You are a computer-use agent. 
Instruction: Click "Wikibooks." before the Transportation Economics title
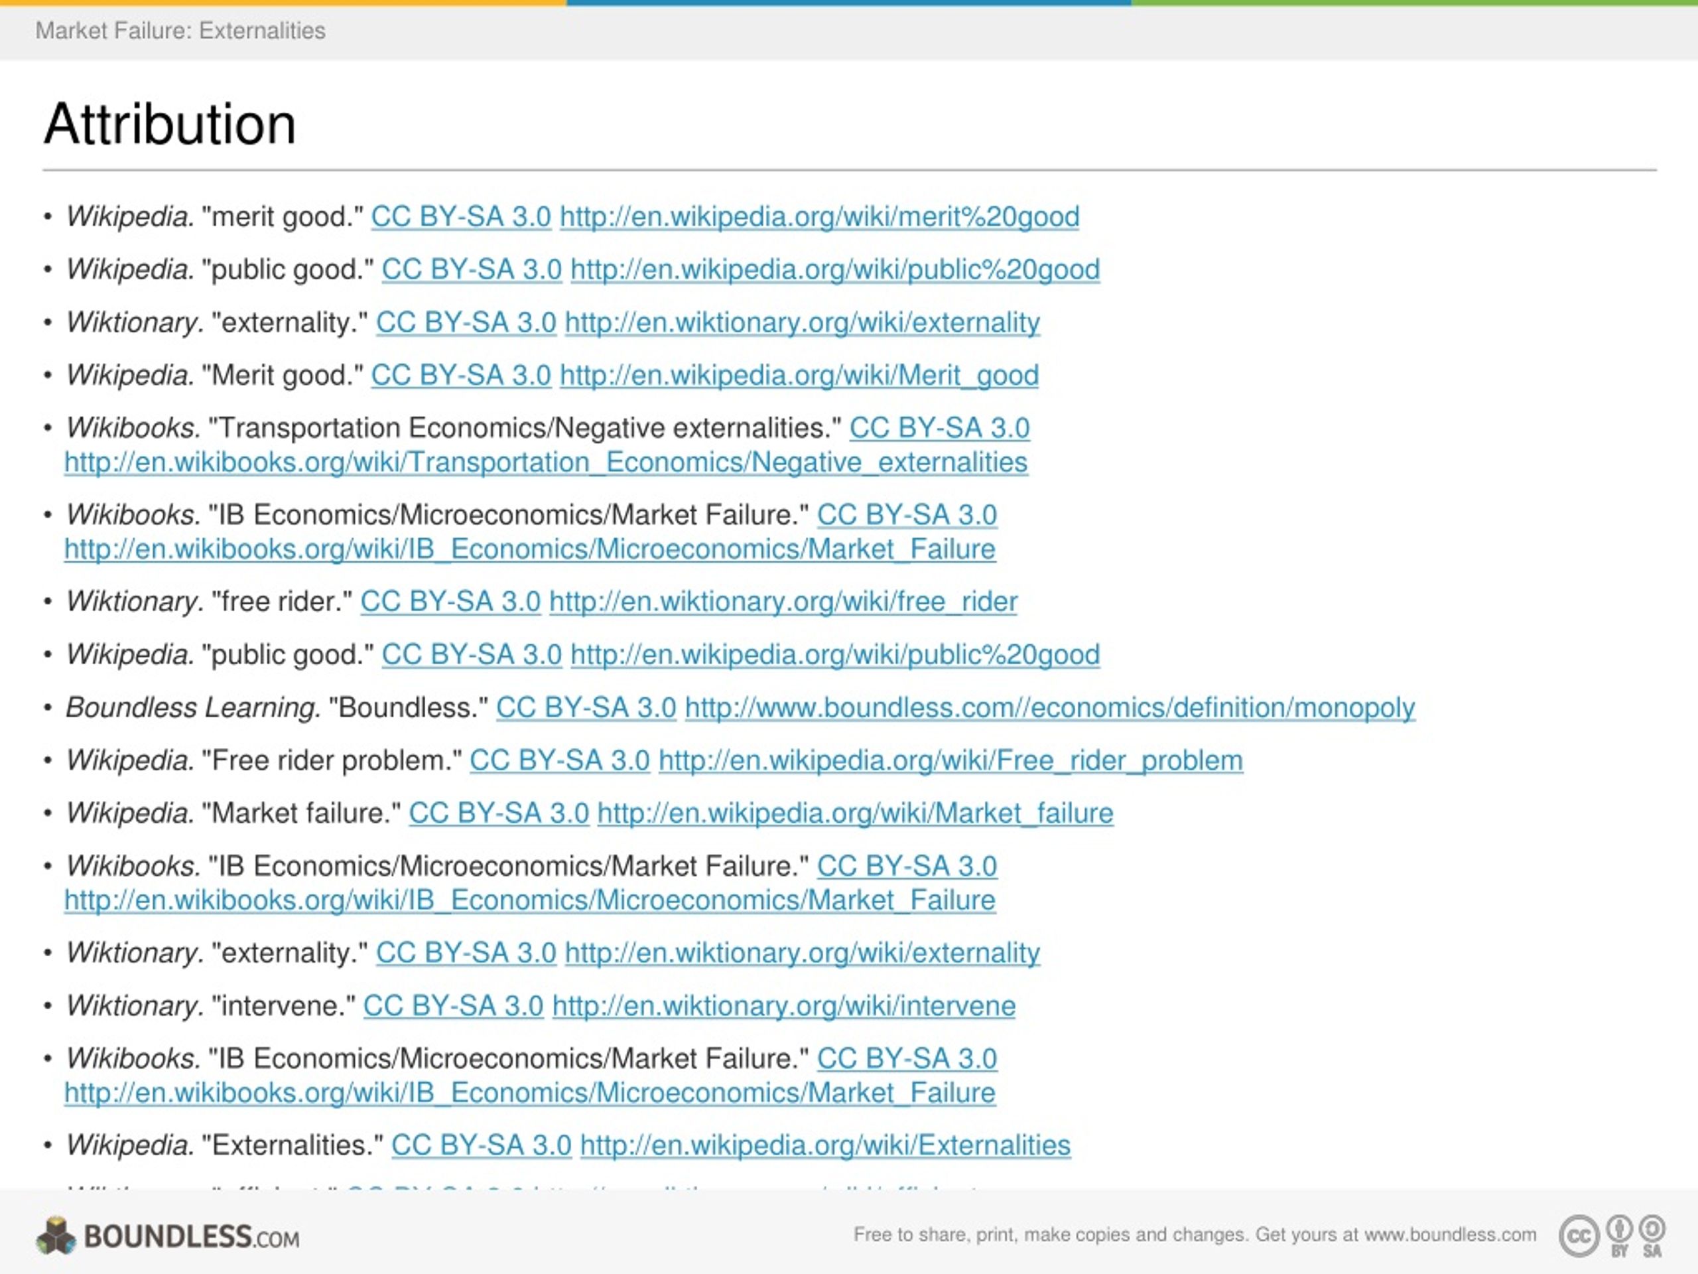point(133,428)
